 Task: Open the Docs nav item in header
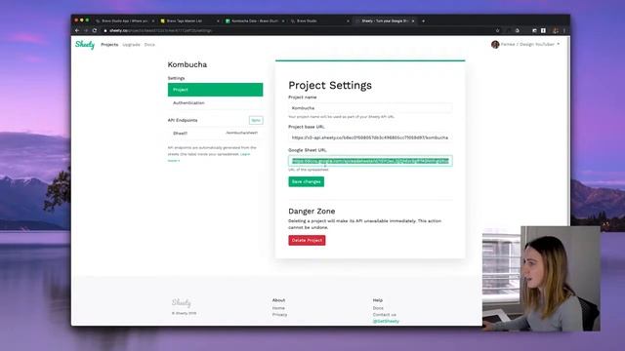point(149,45)
